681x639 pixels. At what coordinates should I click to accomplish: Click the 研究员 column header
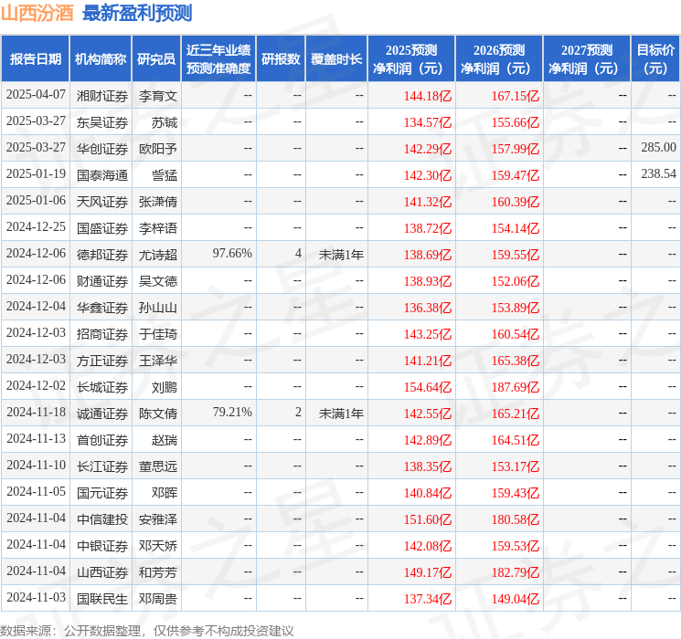point(156,58)
